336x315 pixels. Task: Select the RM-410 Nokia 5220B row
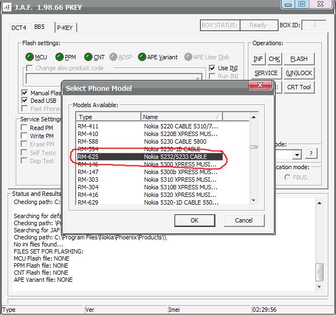click(150, 134)
